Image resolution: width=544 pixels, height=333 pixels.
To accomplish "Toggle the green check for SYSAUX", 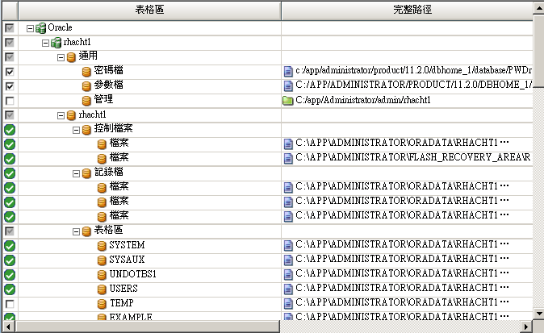I will tap(10, 260).
